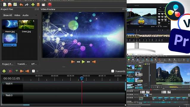The image size is (190, 107).
Task: Select the Show All filter button
Action: 7,15
